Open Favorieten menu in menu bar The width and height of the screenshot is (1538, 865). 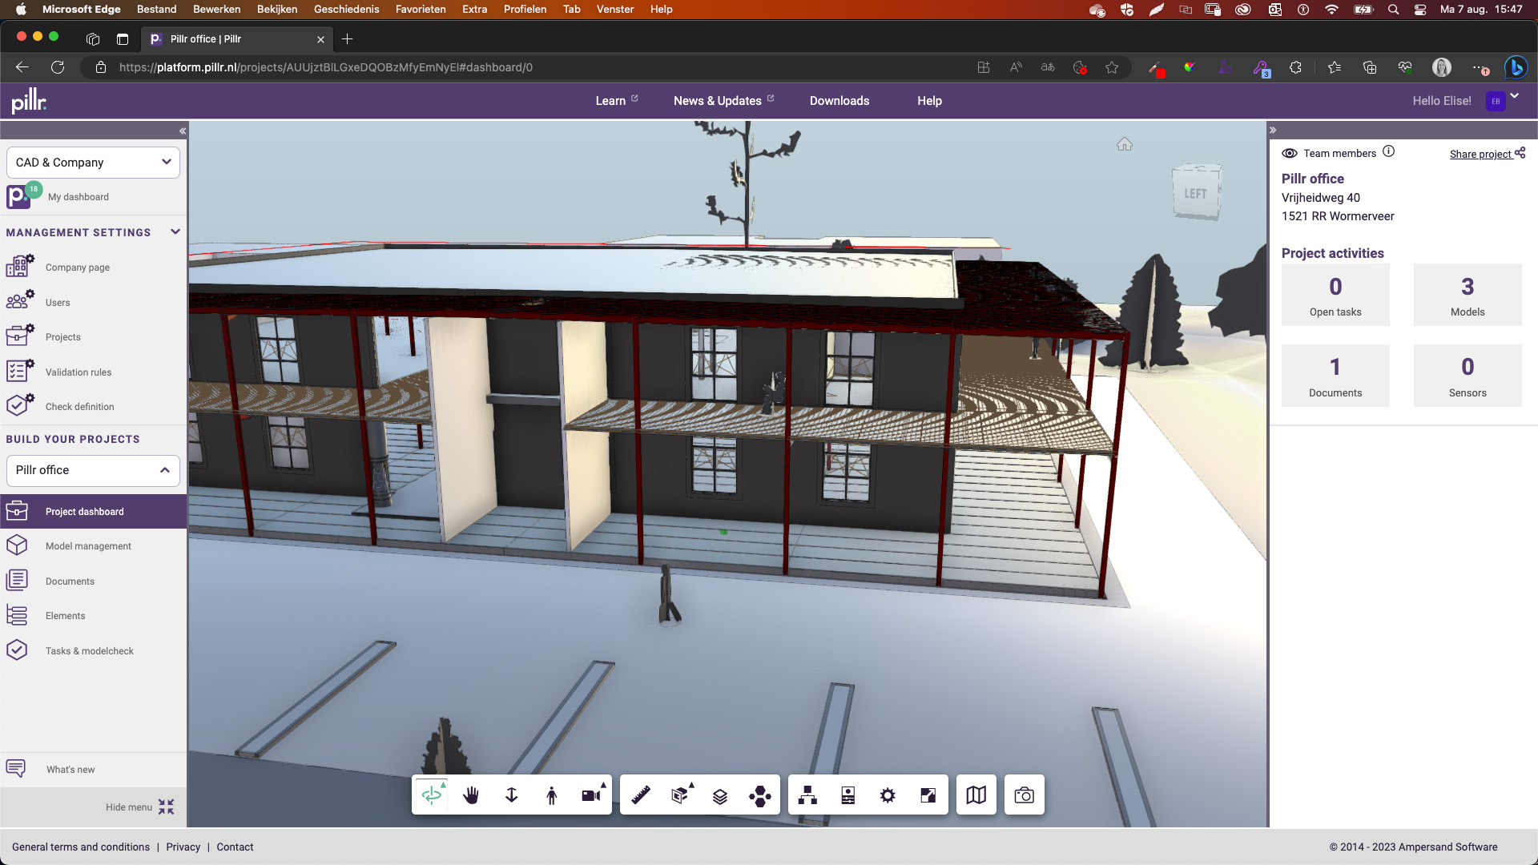click(421, 9)
